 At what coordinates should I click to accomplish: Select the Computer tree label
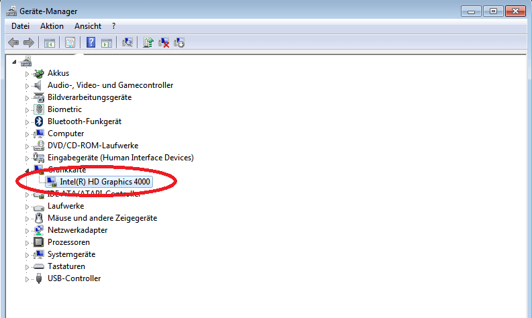[x=66, y=134]
